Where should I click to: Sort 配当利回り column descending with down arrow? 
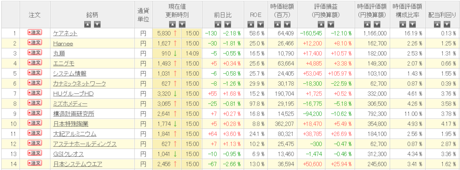pos(447,24)
